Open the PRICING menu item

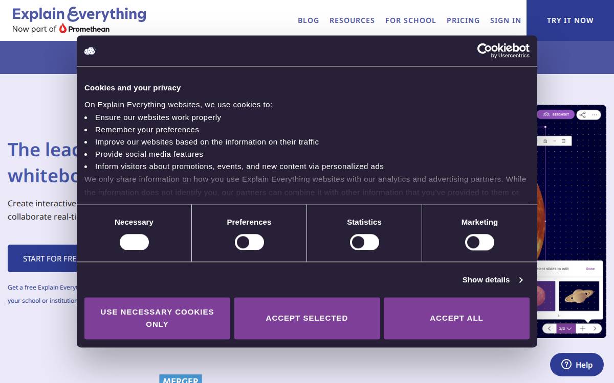click(x=463, y=20)
